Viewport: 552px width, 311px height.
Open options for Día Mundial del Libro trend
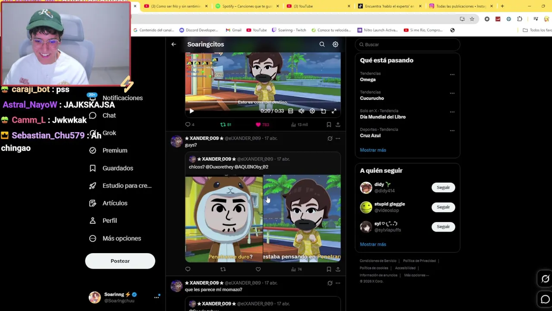[452, 112]
